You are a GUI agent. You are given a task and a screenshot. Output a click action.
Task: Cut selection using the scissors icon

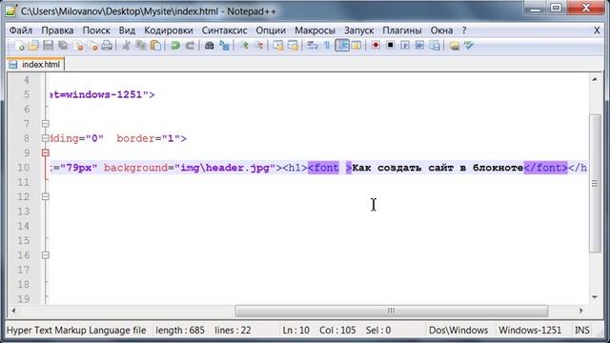(x=126, y=46)
